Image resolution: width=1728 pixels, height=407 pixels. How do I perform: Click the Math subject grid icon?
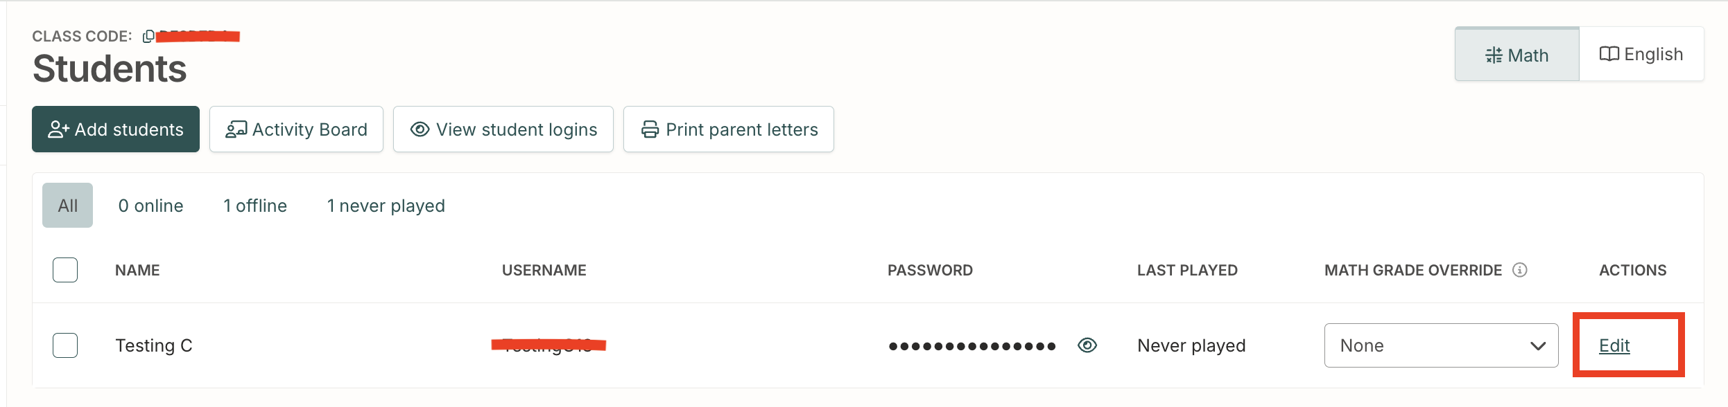click(1494, 55)
